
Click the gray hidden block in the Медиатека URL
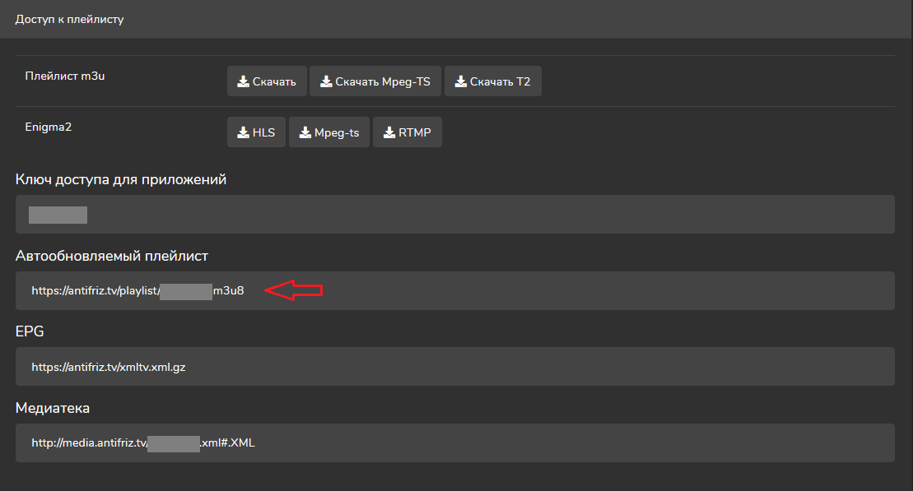pos(174,443)
